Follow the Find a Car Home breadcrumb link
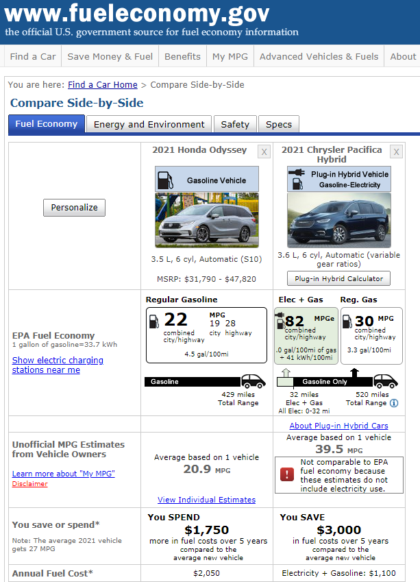The image size is (420, 582). (x=102, y=84)
